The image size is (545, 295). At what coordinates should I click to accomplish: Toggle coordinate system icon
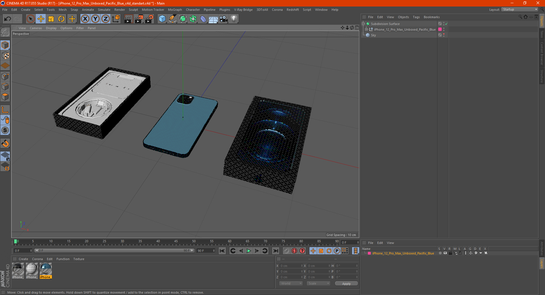pyautogui.click(x=116, y=19)
